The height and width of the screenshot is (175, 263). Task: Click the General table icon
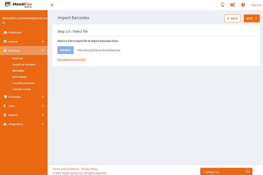click(x=5, y=41)
